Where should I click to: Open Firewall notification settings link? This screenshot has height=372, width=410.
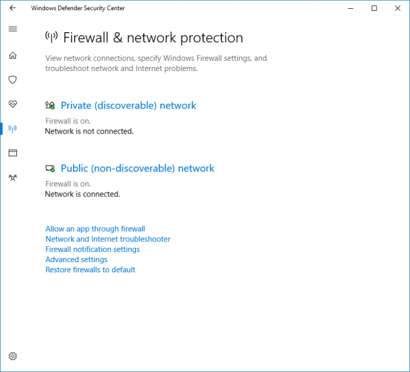tap(92, 249)
